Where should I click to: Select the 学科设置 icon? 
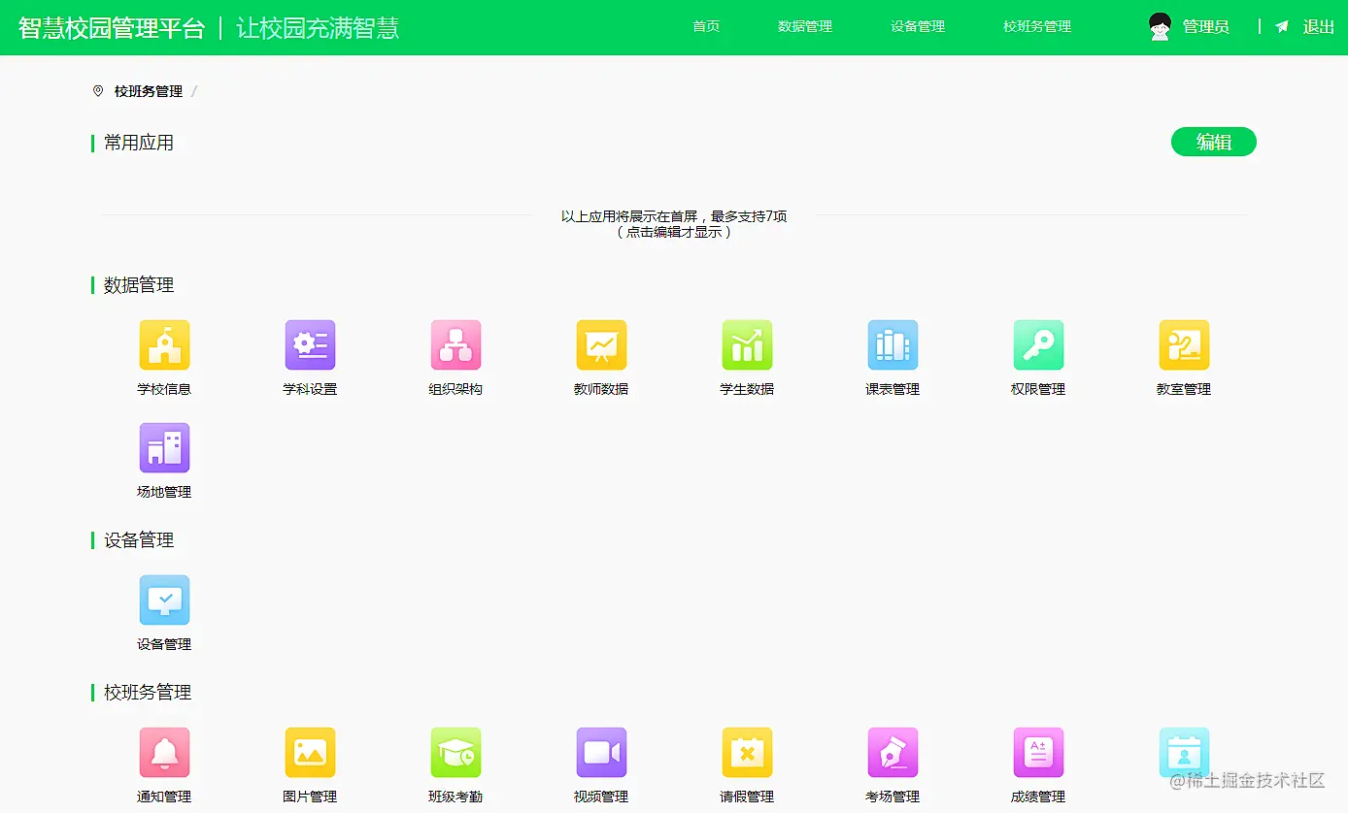click(310, 344)
